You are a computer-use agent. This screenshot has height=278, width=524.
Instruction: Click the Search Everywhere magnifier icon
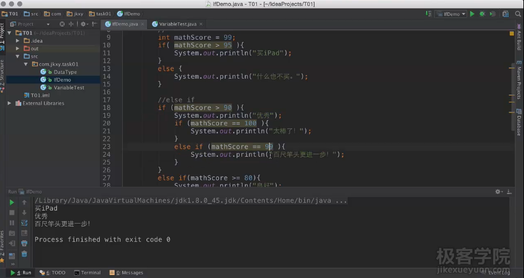pyautogui.click(x=517, y=14)
